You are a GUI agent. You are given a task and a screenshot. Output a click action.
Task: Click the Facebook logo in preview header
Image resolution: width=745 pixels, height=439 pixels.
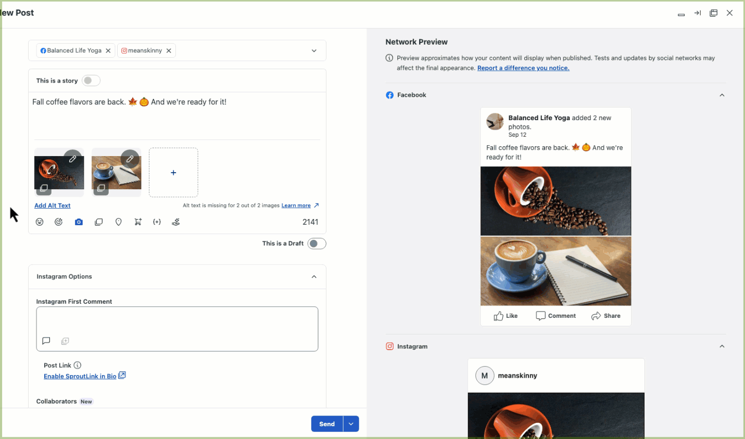[x=389, y=95]
